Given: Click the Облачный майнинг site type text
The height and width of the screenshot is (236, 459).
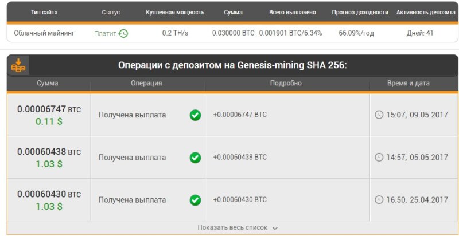Looking at the screenshot, I should [x=45, y=33].
